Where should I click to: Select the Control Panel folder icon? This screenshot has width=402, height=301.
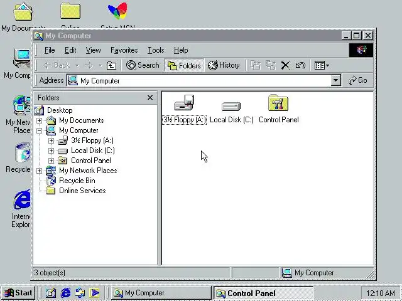click(278, 103)
